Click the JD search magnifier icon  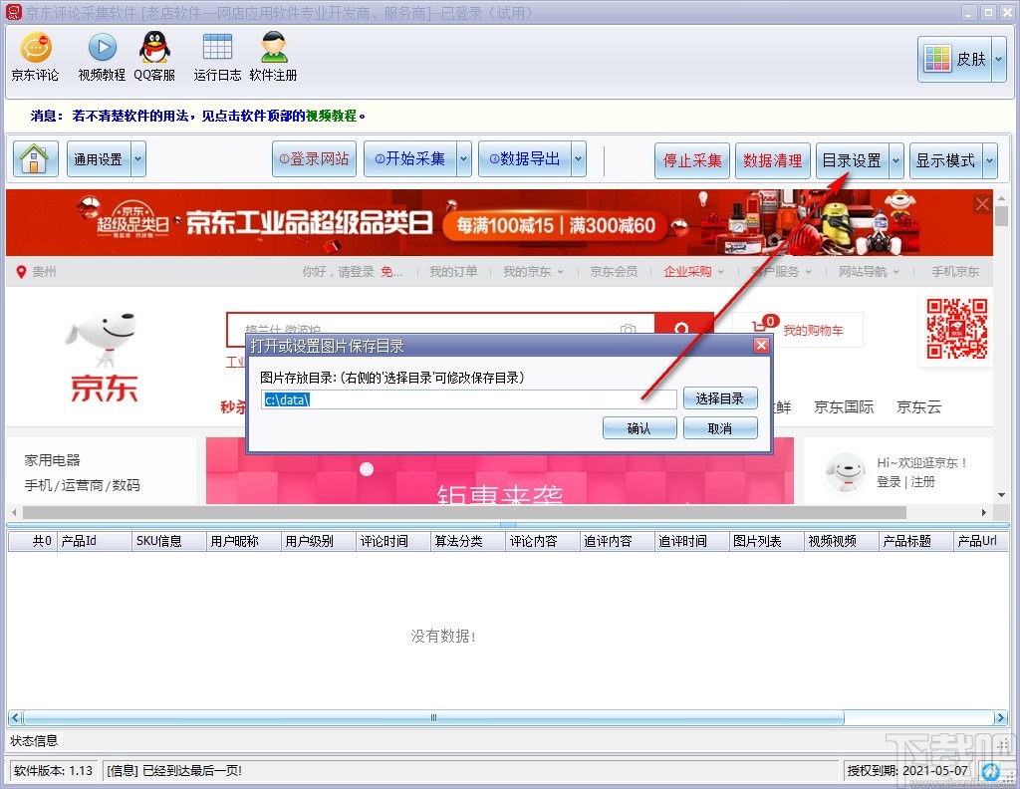(681, 329)
